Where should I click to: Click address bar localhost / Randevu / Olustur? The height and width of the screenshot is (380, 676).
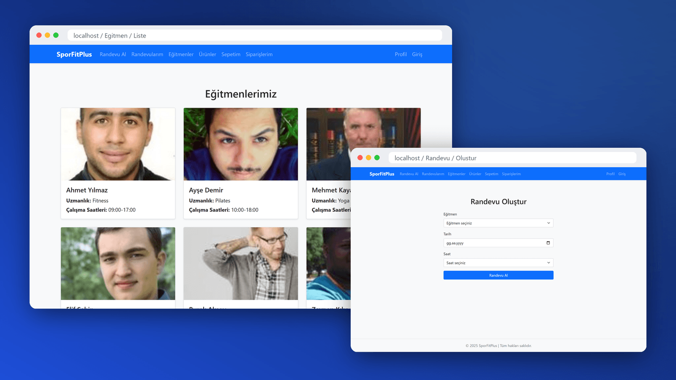tap(512, 158)
